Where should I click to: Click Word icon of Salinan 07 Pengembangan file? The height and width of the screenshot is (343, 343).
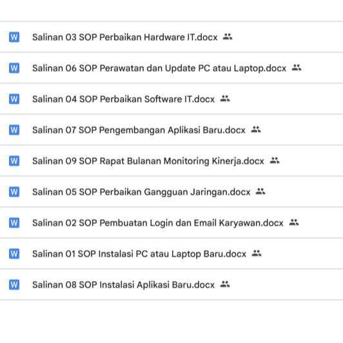click(14, 130)
